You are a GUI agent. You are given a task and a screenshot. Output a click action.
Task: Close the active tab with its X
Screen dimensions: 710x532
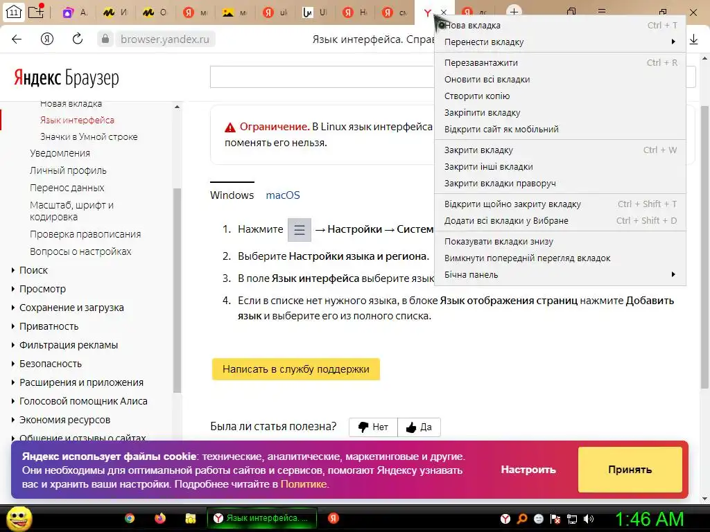(444, 12)
